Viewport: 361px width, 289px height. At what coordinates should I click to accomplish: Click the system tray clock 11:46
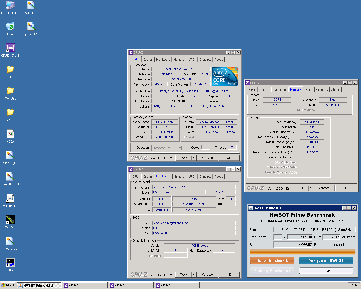point(354,285)
